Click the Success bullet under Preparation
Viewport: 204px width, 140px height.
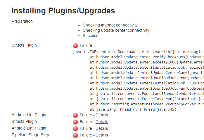pos(90,36)
